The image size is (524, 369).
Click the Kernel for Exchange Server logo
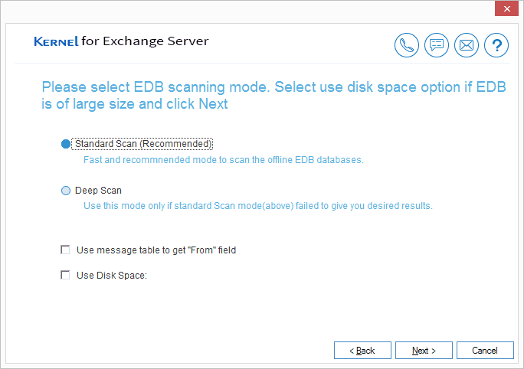121,41
